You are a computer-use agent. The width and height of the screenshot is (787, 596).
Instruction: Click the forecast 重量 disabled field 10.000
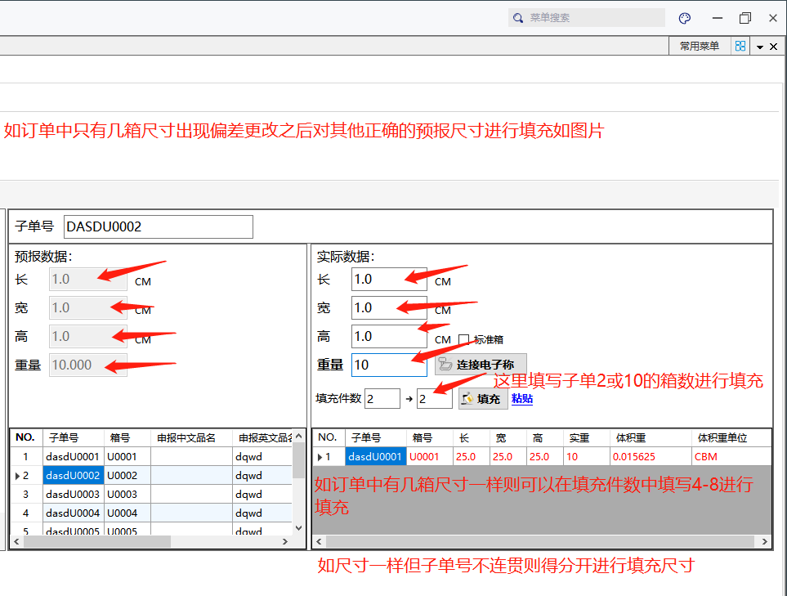point(87,365)
